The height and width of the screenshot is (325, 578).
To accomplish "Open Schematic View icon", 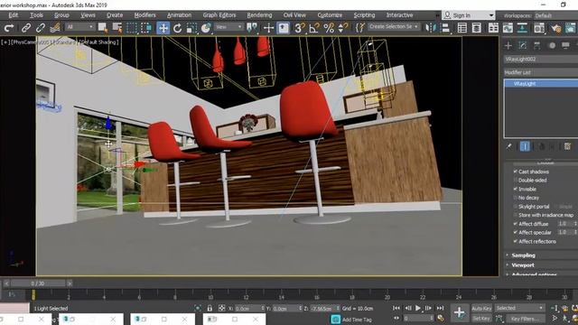I will pos(522,28).
